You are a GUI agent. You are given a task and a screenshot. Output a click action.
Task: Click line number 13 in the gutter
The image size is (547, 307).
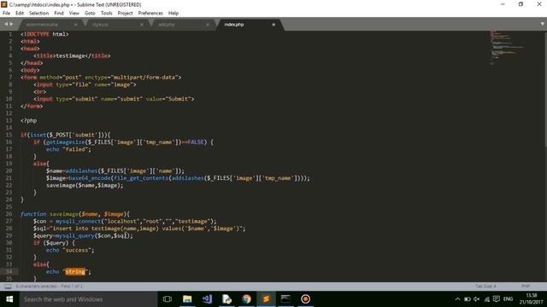point(9,120)
